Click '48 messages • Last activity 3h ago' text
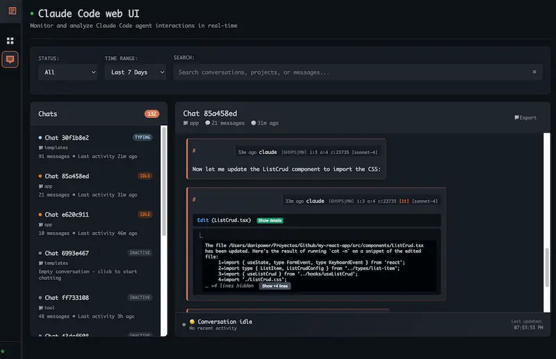 click(x=86, y=316)
